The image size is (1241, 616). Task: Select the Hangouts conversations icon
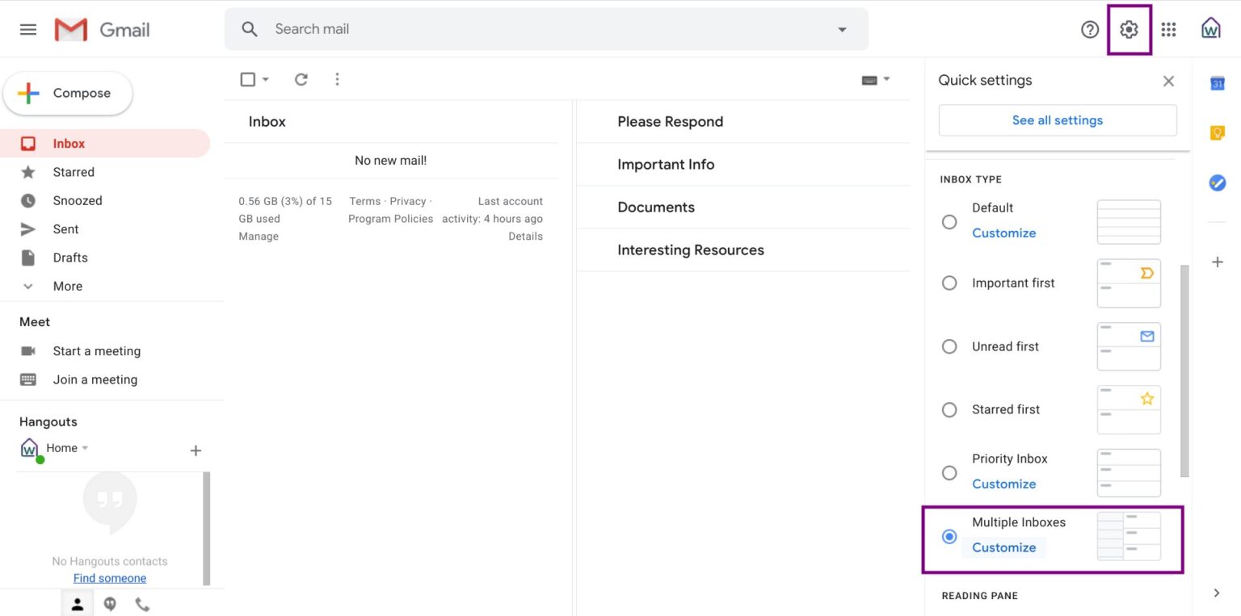pyautogui.click(x=110, y=603)
